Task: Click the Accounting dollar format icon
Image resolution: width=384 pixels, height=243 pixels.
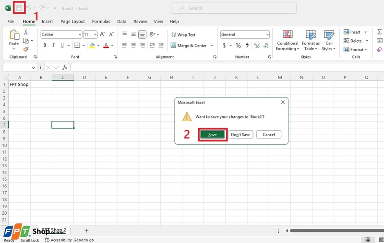Action: (224, 45)
